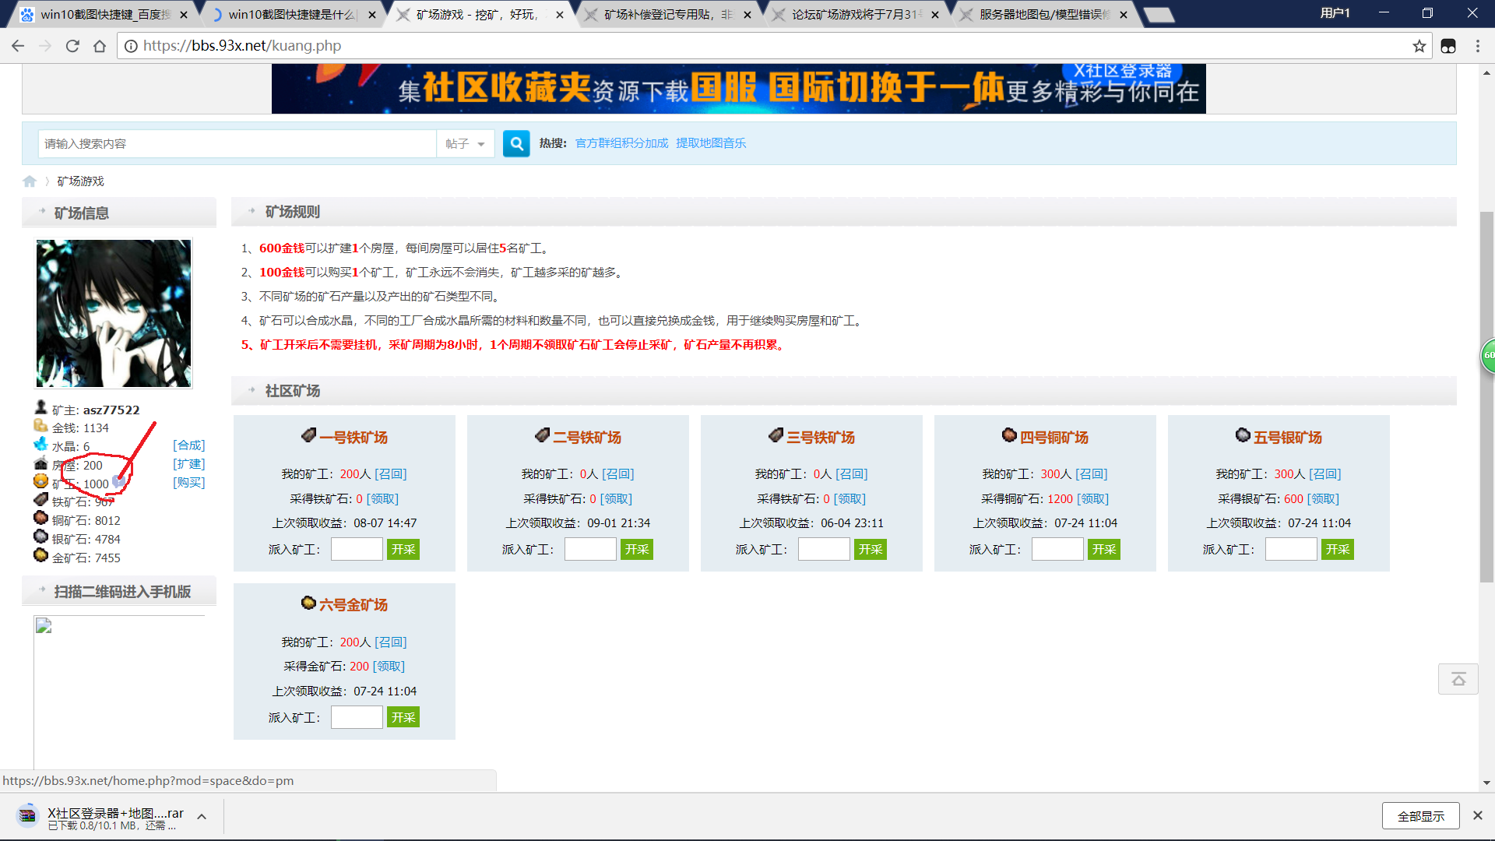Click 召回 link in 五号银矿场

pos(1324,473)
